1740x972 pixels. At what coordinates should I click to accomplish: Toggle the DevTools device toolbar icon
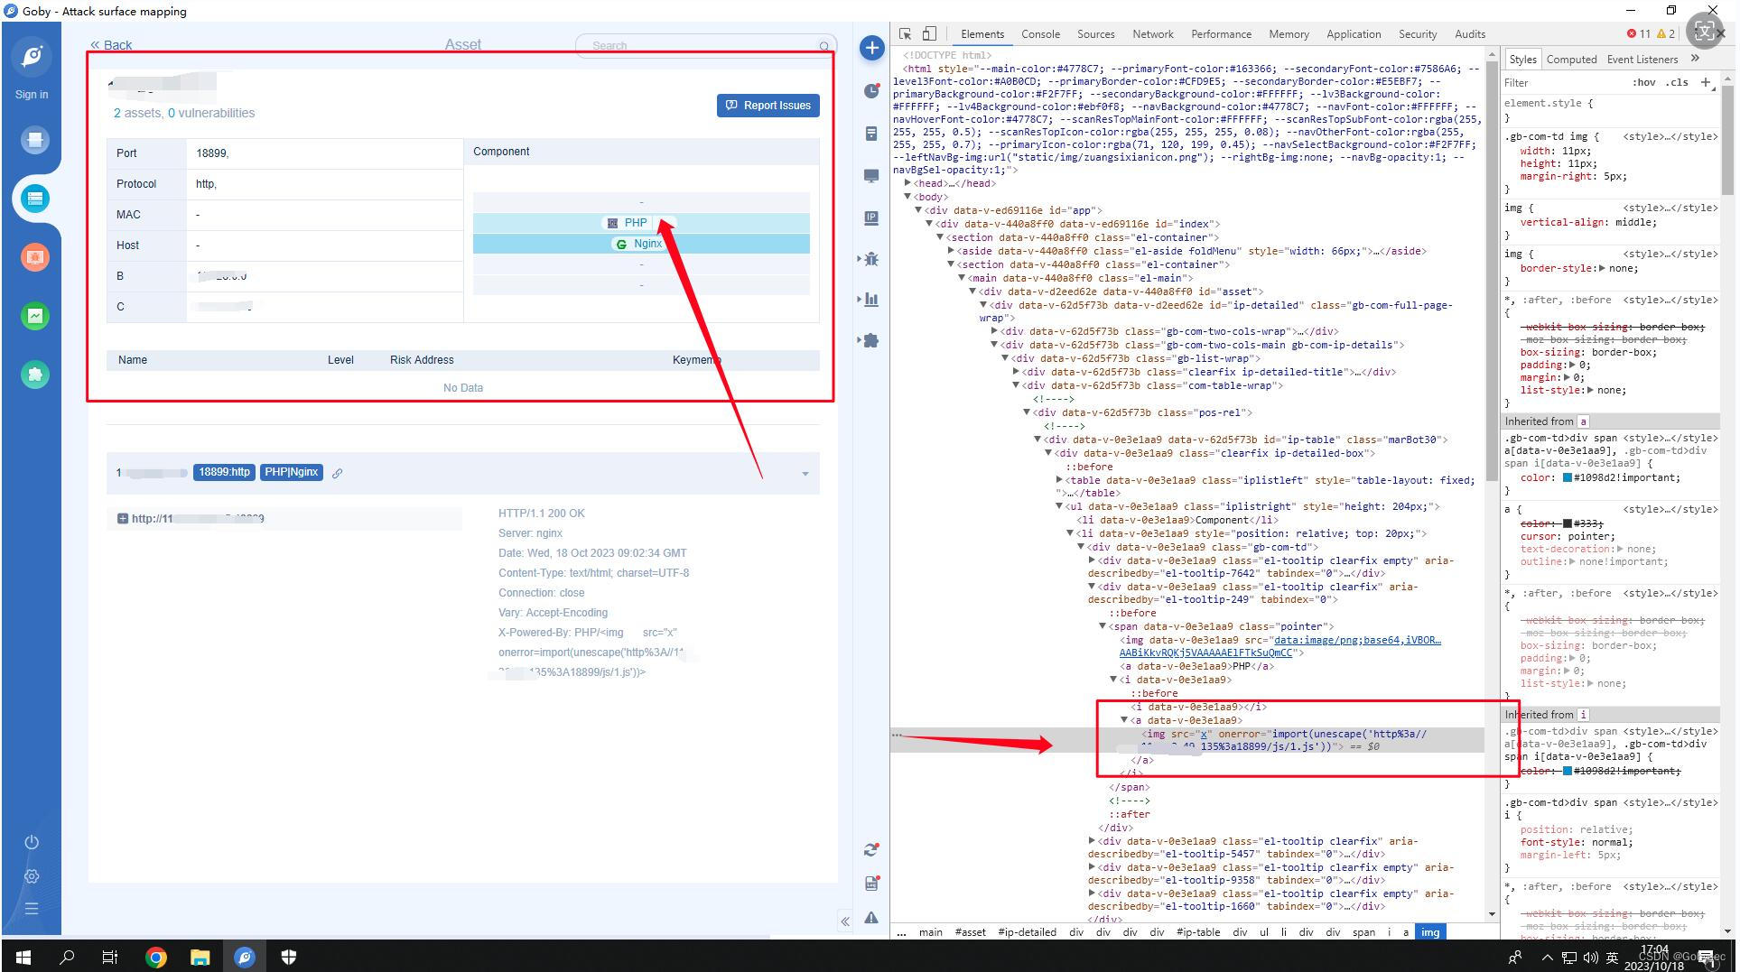pyautogui.click(x=929, y=34)
